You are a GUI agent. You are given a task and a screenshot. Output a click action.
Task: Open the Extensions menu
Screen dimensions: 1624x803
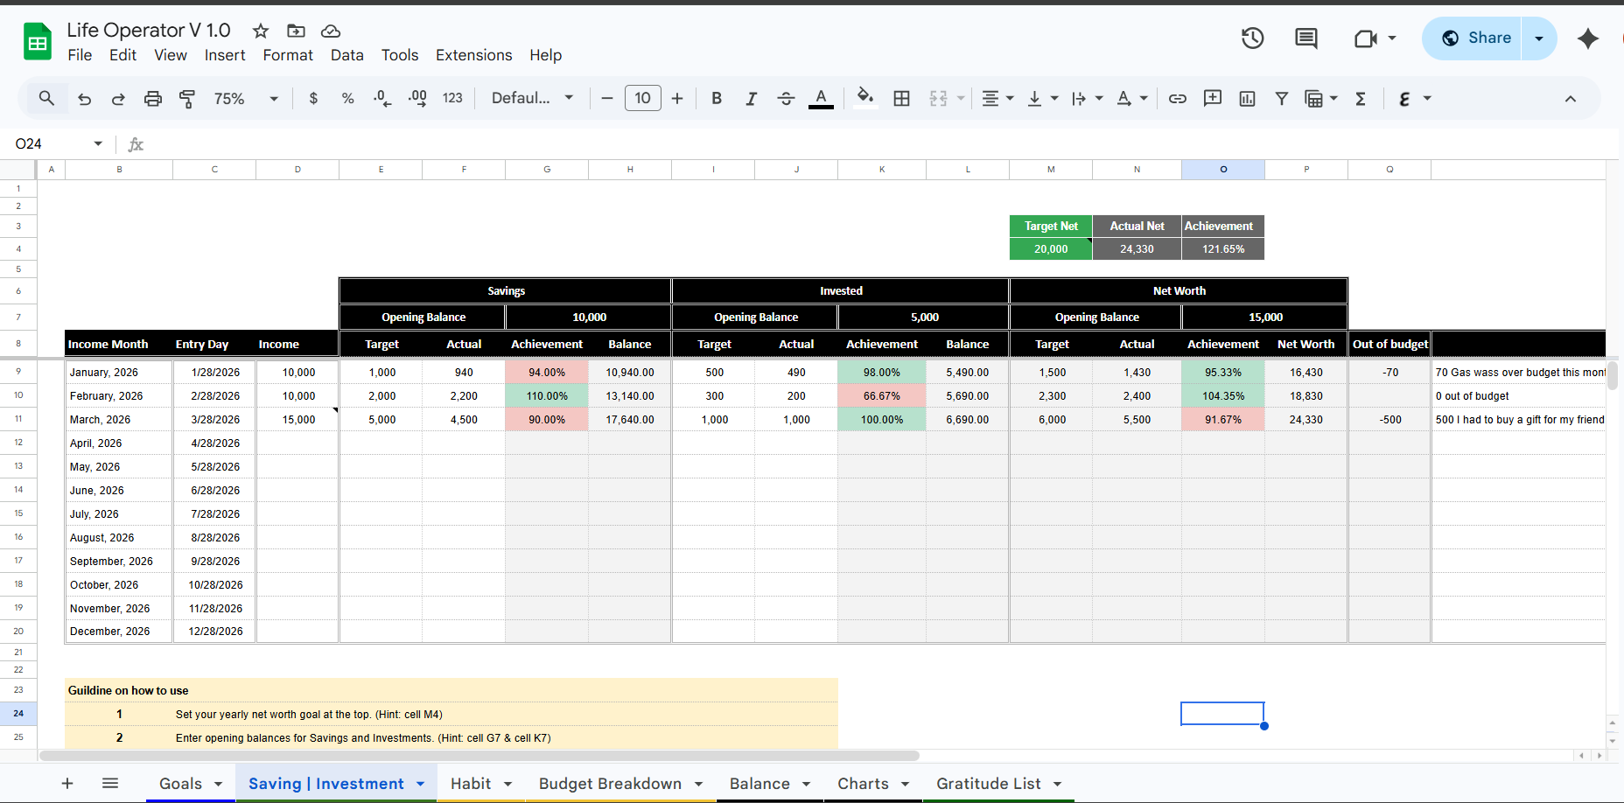pos(473,55)
